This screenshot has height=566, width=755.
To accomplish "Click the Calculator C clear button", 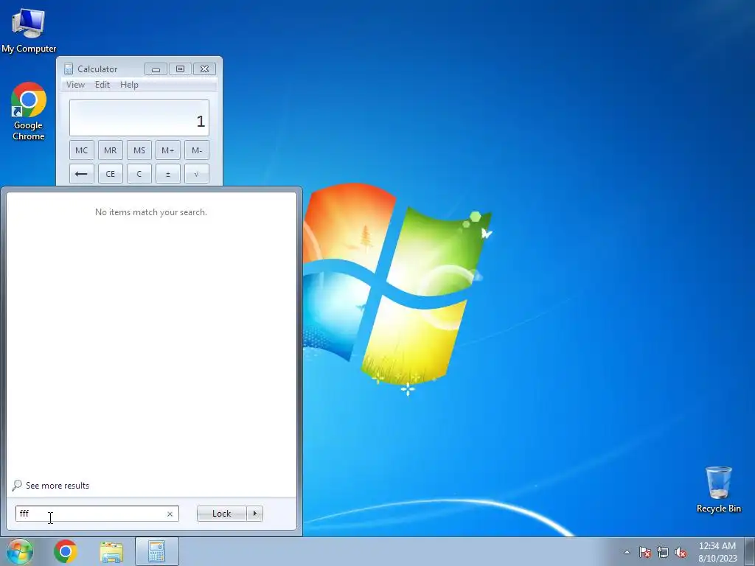I will tap(139, 174).
